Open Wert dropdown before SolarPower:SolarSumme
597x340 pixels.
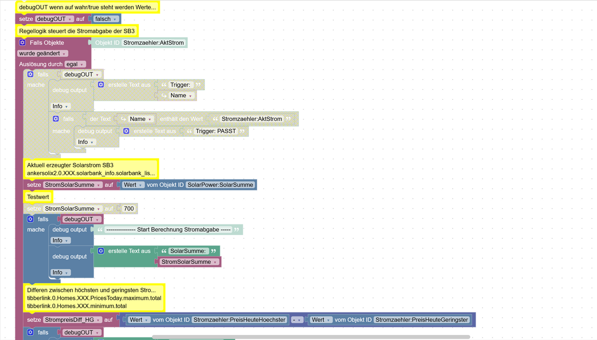[134, 185]
